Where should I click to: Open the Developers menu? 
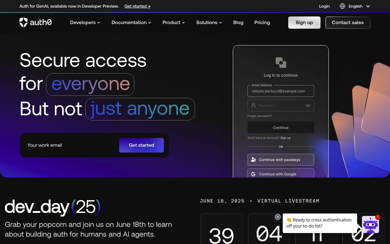coord(85,23)
